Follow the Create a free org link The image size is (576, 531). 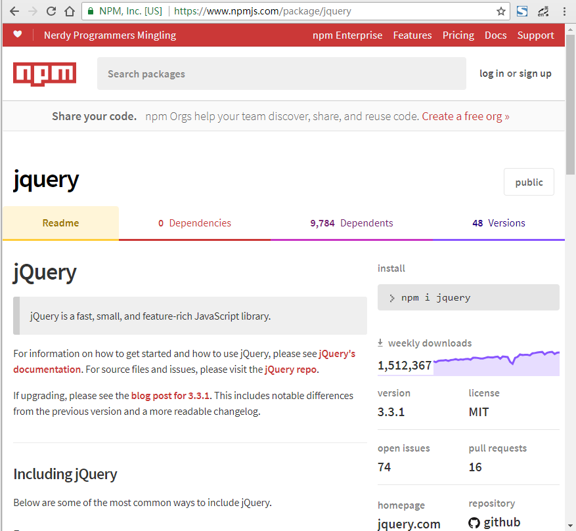466,116
